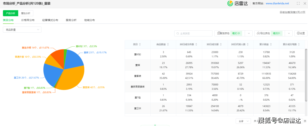Open the 商品数量 metric dropdown

(x=22, y=30)
